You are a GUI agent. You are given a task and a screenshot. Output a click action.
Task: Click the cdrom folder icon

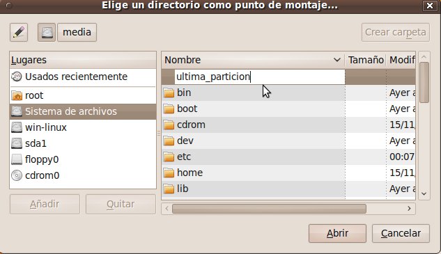click(169, 125)
